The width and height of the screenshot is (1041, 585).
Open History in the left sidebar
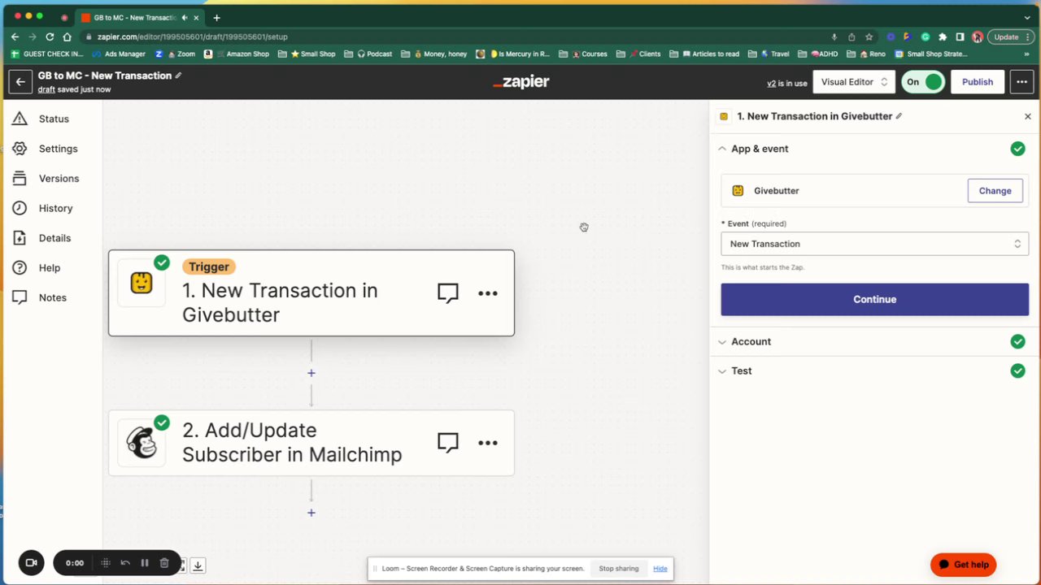(43, 208)
